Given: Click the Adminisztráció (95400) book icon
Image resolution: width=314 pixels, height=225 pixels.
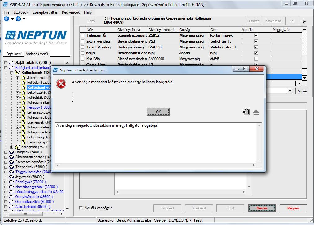Looking at the screenshot, I should point(11,207).
